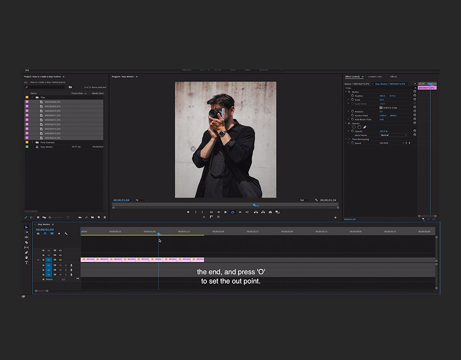This screenshot has height=360, width=461.
Task: Click the New Bin folder icon
Action: point(92,217)
